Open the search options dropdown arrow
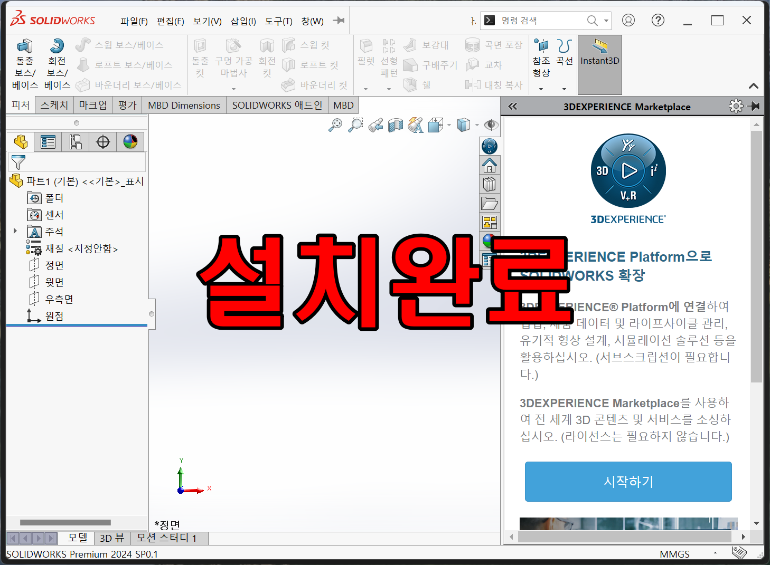This screenshot has width=770, height=565. pos(606,21)
